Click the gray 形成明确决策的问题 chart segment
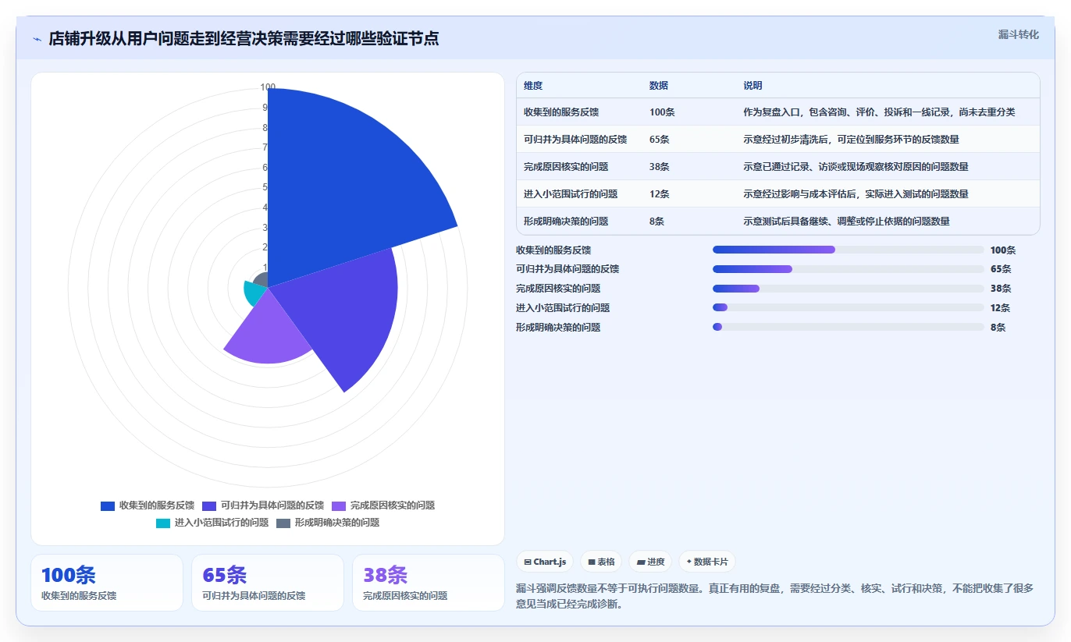This screenshot has height=642, width=1071. coord(261,280)
